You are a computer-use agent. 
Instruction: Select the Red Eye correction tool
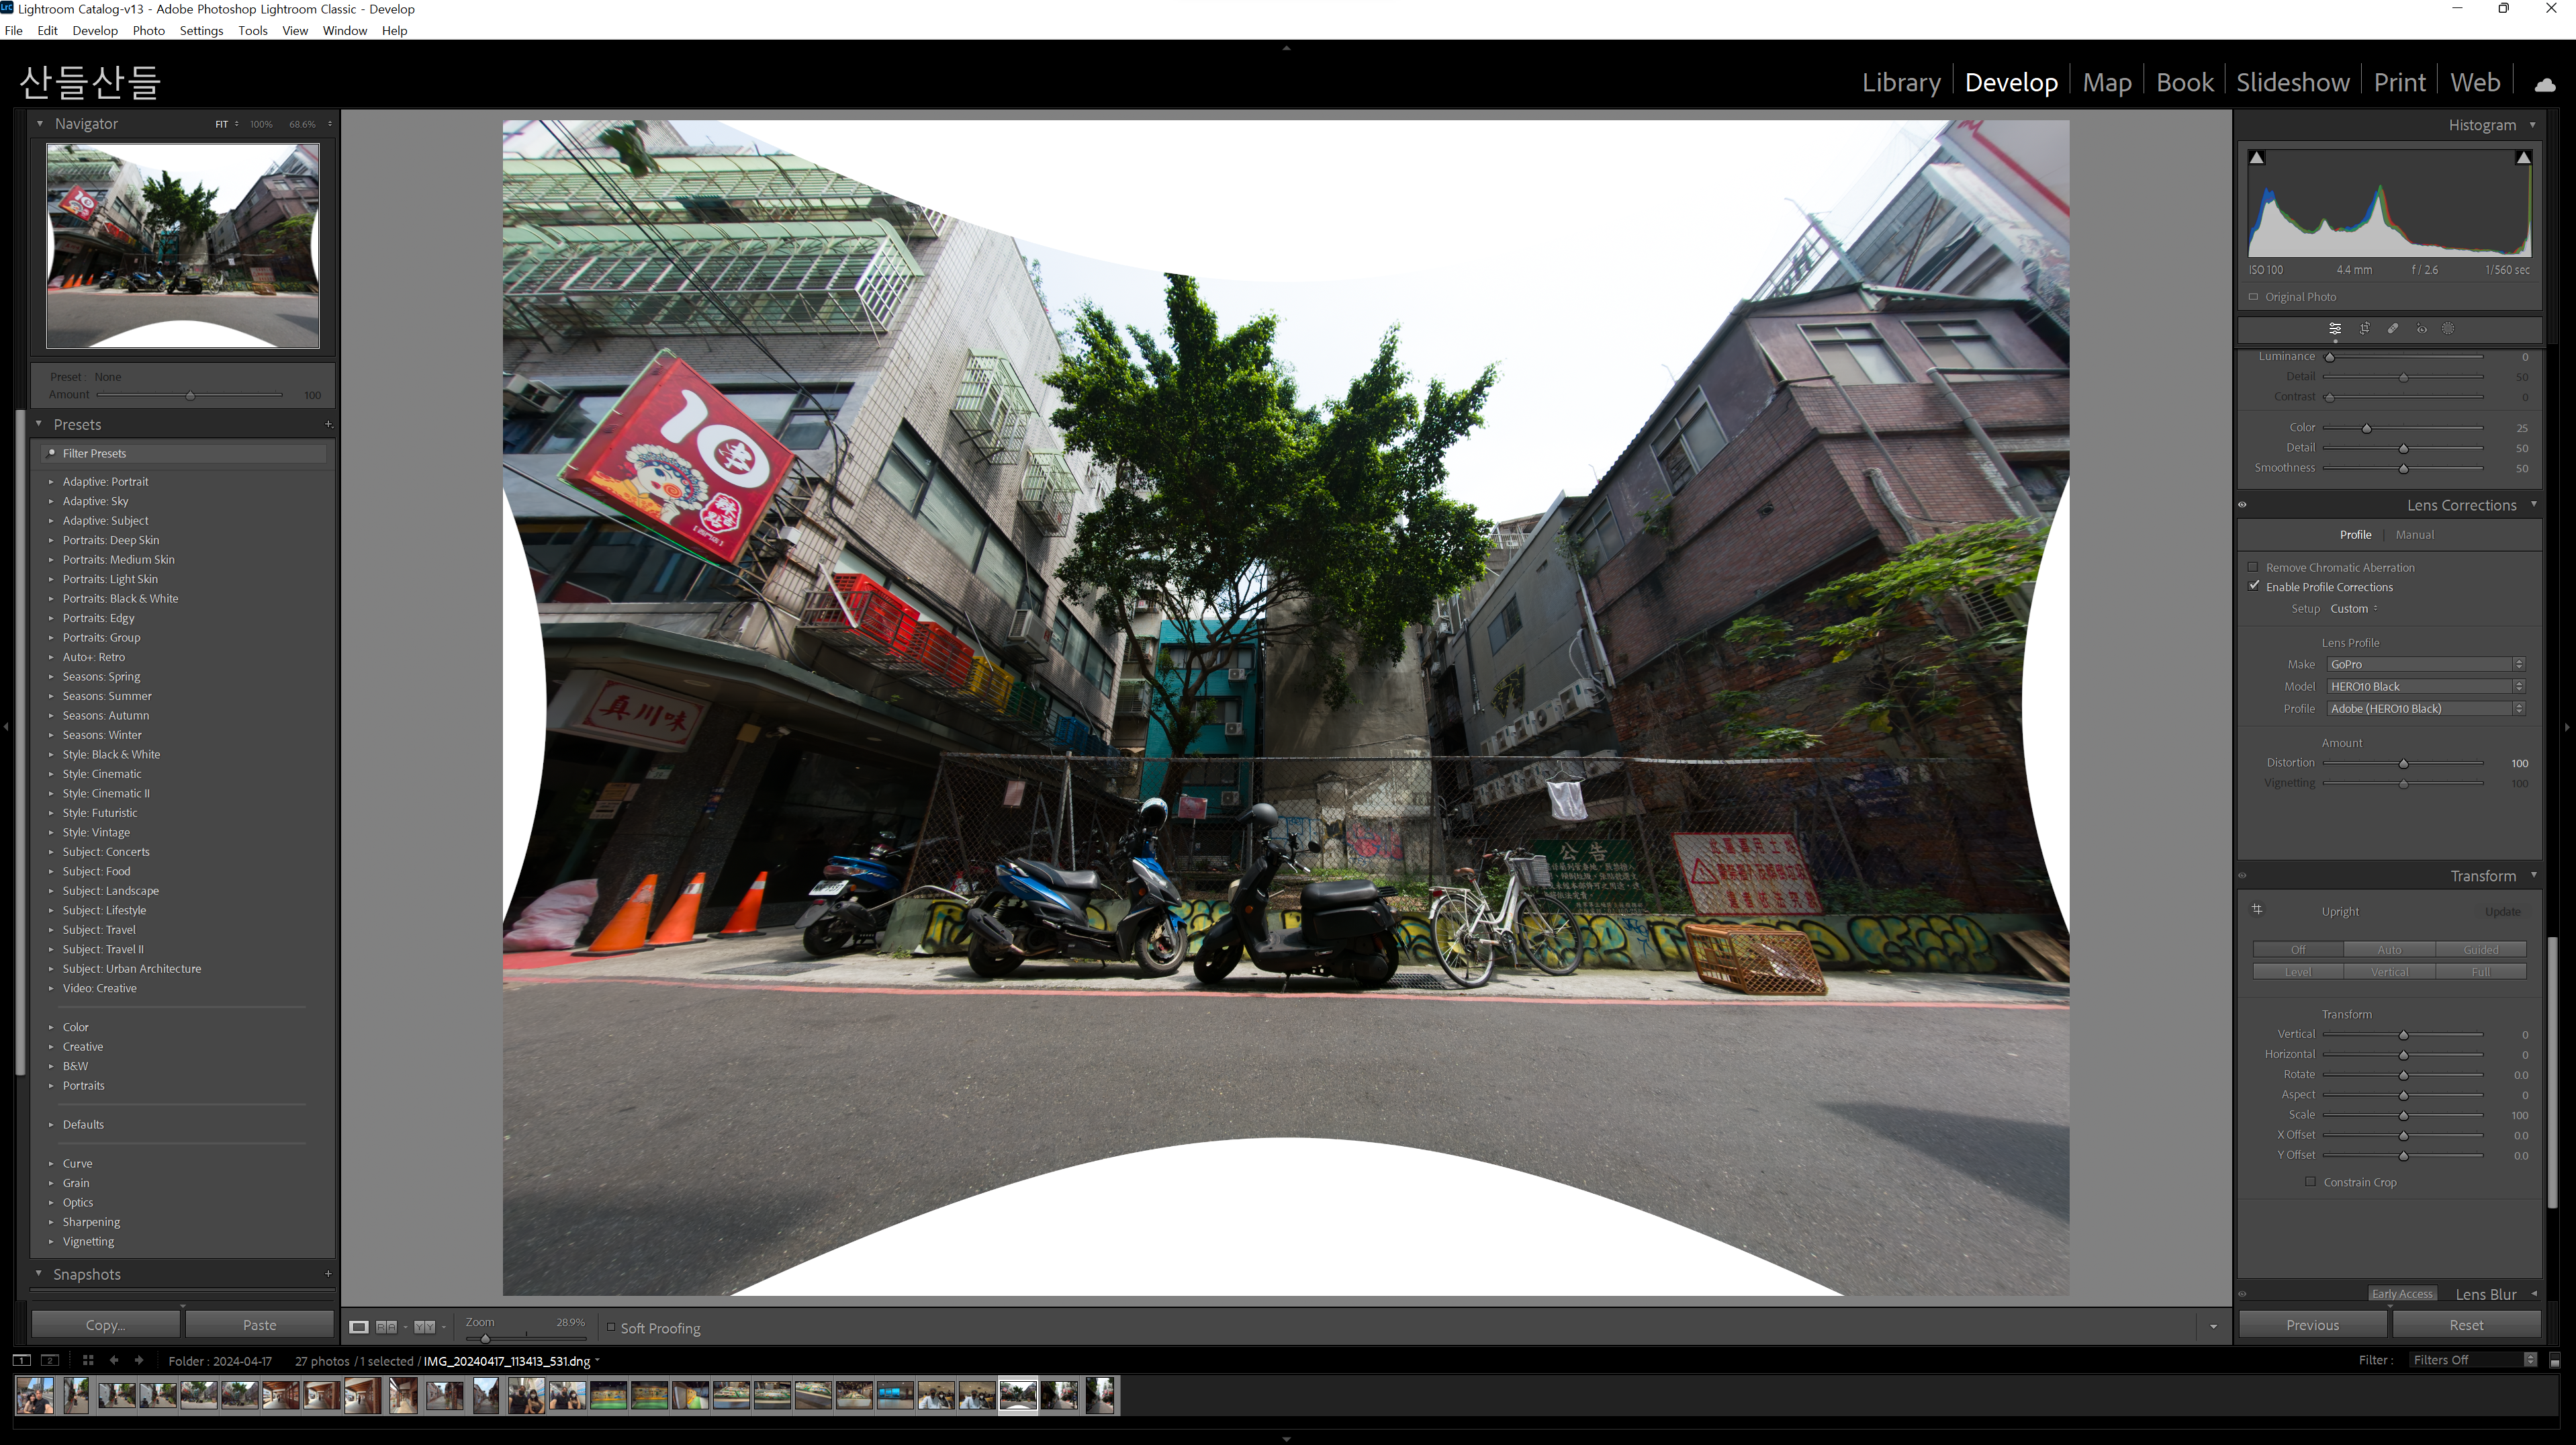coord(2421,329)
